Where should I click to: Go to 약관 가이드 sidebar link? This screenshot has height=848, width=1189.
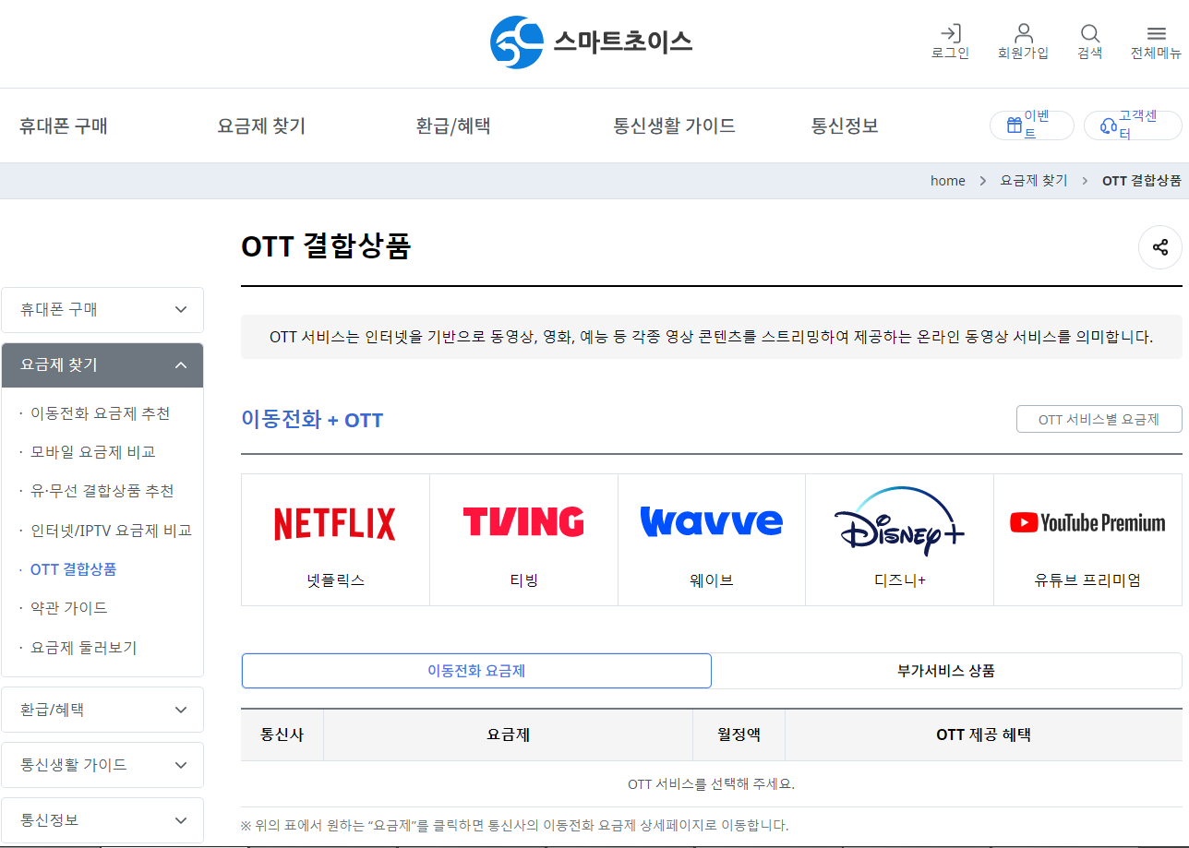tap(69, 608)
